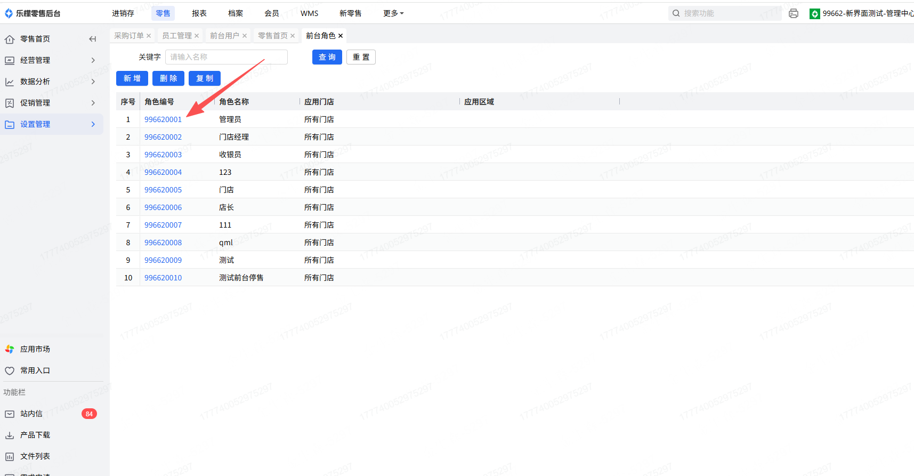Image resolution: width=914 pixels, height=476 pixels.
Task: Close the 前台角色 tab
Action: [x=341, y=36]
